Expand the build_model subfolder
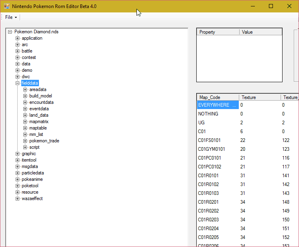The width and height of the screenshot is (299, 247). point(25,96)
